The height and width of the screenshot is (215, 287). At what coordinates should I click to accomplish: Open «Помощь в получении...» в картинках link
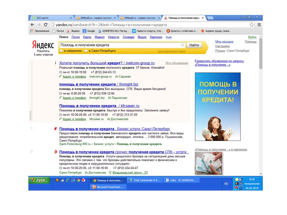point(221,149)
